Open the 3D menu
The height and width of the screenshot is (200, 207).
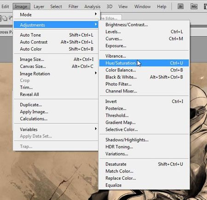click(109, 6)
